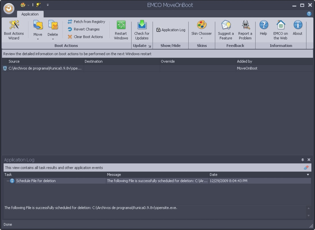Viewport: 315px width, 230px height.
Task: Open EMCO on the Web
Action: 281,30
